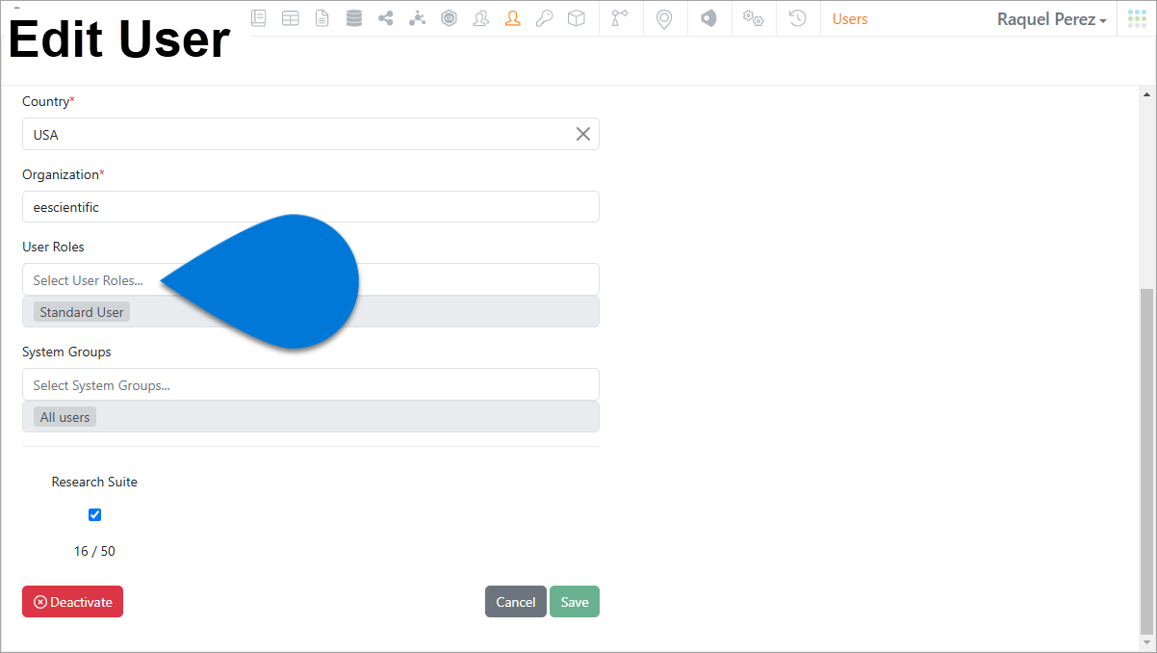Open the gears settings icon
1157x653 pixels.
(x=754, y=17)
